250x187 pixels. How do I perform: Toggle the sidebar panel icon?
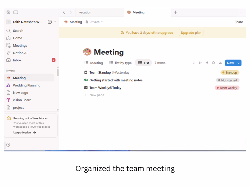[16, 12]
